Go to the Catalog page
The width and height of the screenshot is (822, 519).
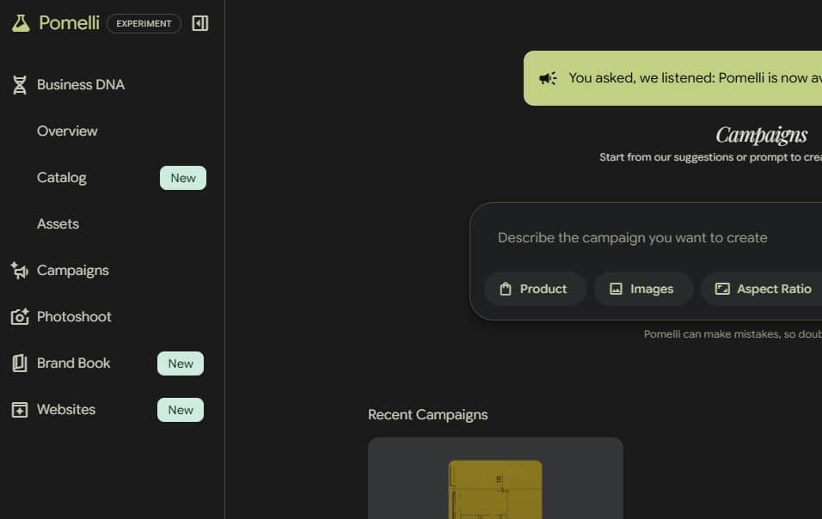point(61,178)
